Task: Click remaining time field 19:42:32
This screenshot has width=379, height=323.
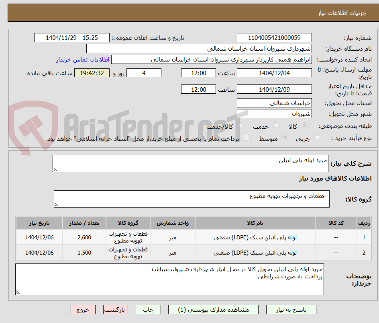Action: pyautogui.click(x=92, y=73)
